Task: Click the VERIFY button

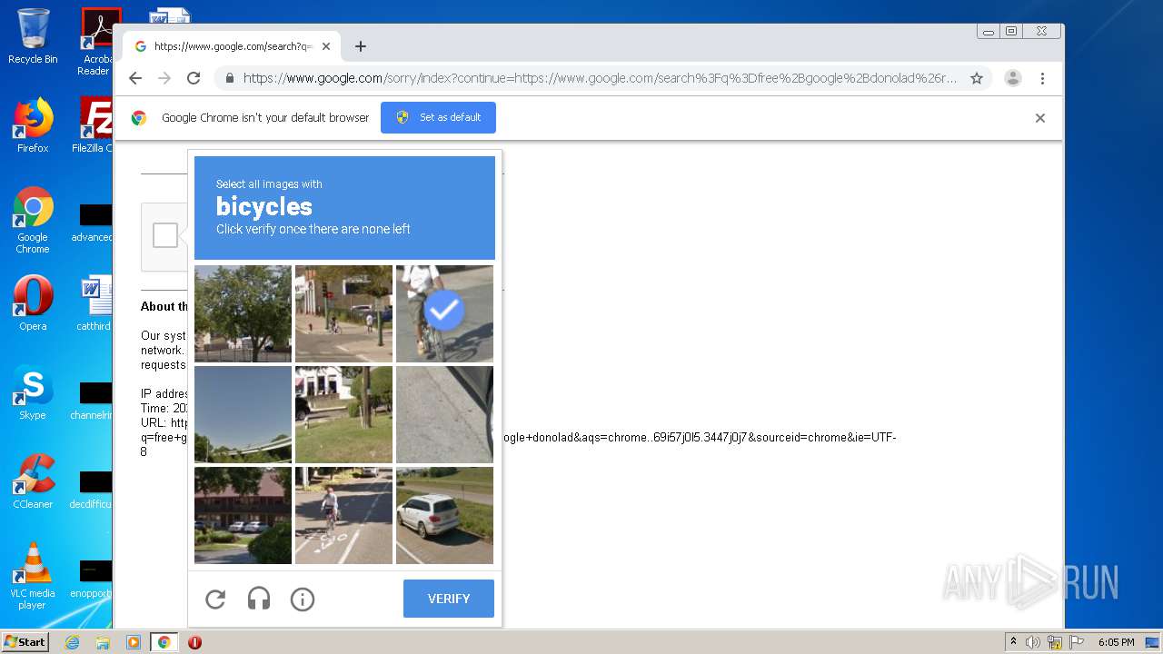Action: [449, 599]
